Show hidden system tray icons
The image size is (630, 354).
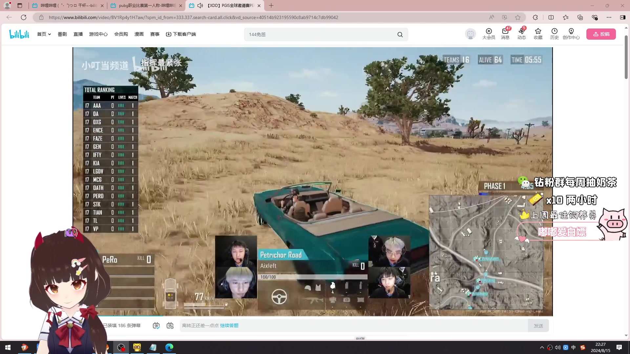tap(542, 347)
